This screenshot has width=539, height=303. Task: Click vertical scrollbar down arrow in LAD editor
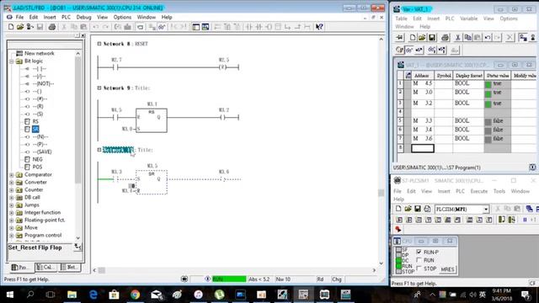pos(381,263)
